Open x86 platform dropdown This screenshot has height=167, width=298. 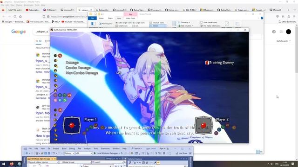[84, 153]
